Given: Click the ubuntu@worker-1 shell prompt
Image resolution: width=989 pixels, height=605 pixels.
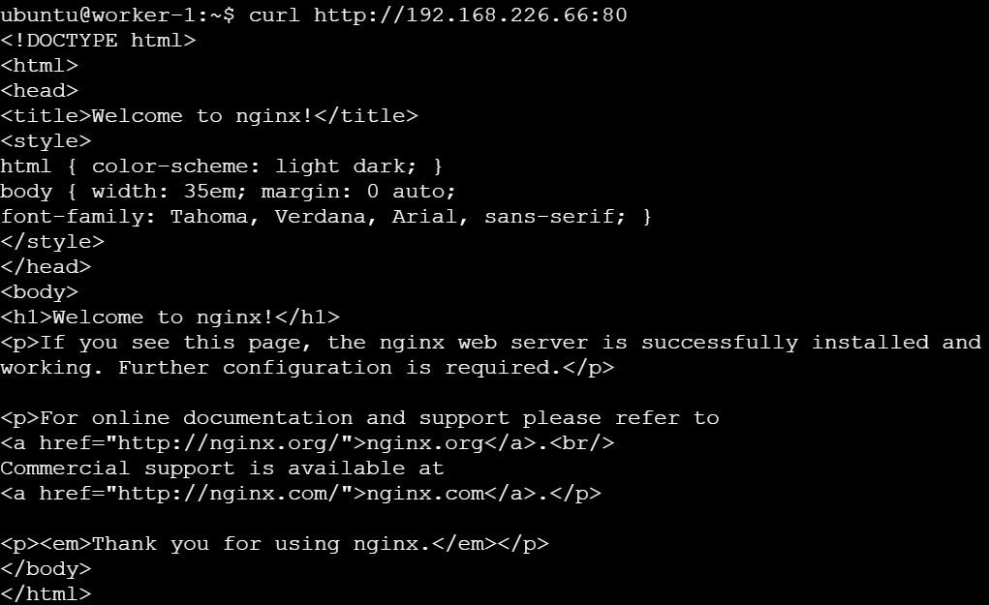Looking at the screenshot, I should point(117,15).
